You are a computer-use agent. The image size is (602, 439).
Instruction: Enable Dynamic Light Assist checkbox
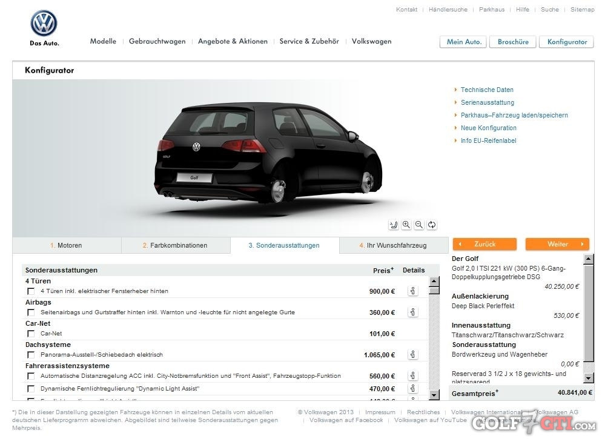coord(31,389)
